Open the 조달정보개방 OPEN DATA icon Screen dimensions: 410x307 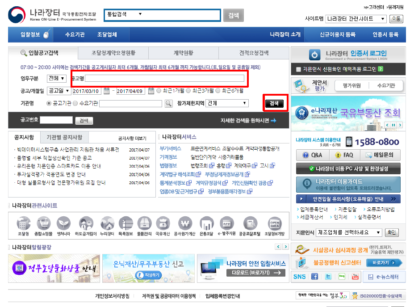[x=275, y=224]
